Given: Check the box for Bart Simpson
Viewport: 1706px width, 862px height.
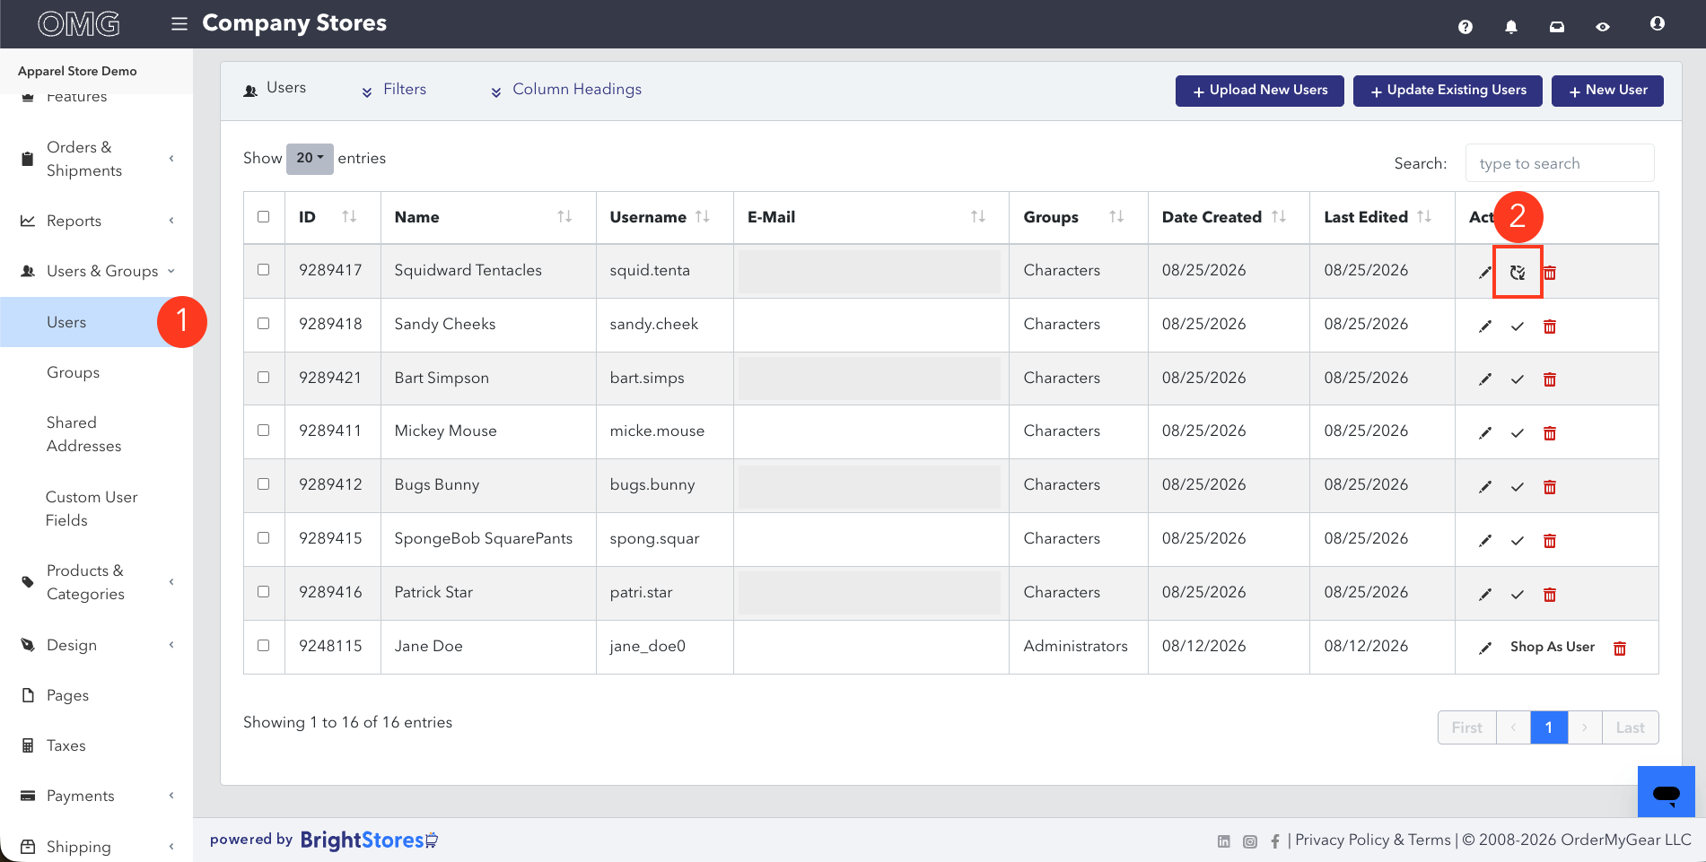Looking at the screenshot, I should tap(263, 377).
